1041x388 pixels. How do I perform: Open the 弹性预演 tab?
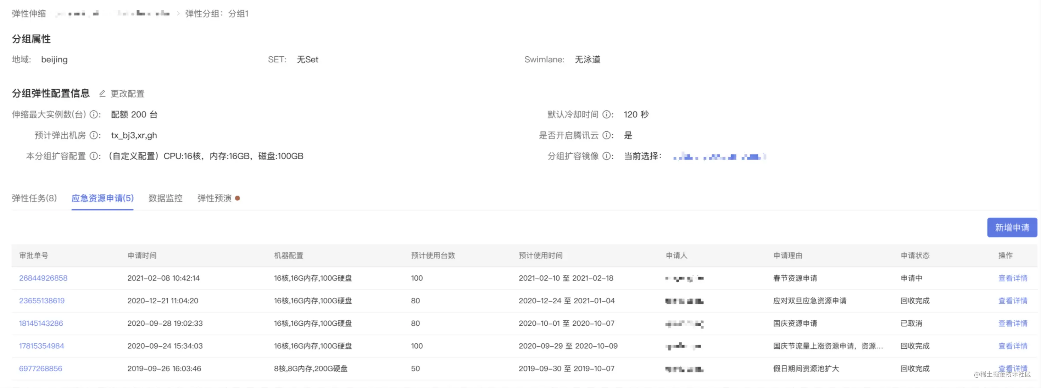click(215, 198)
